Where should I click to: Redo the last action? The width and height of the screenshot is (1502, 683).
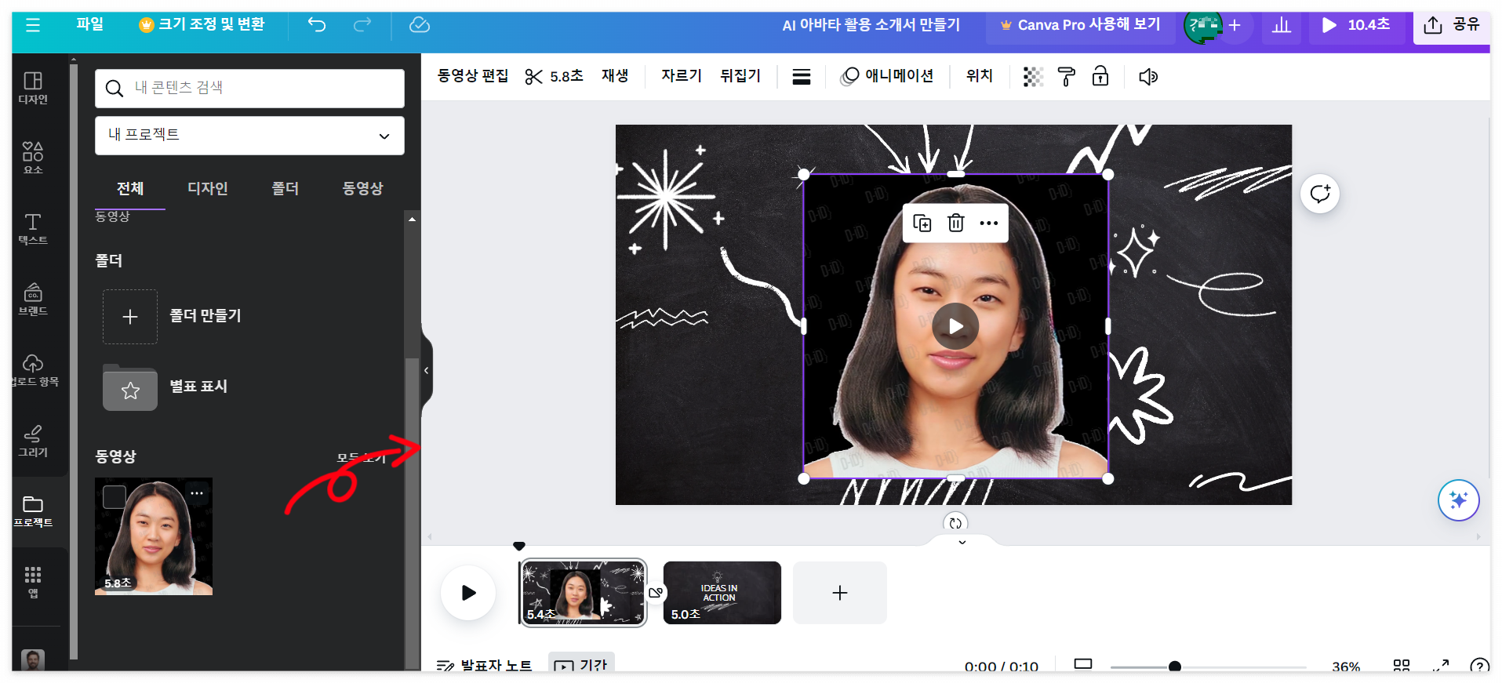[x=362, y=25]
